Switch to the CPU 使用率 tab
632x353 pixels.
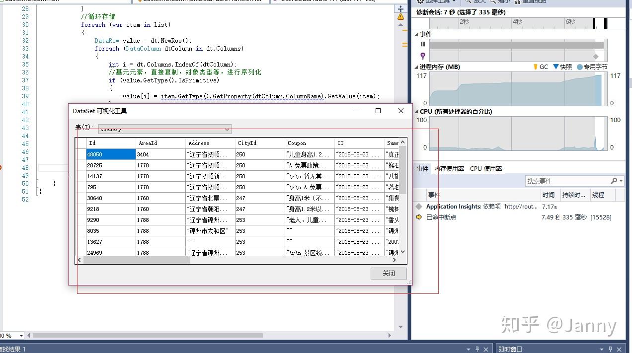[486, 168]
